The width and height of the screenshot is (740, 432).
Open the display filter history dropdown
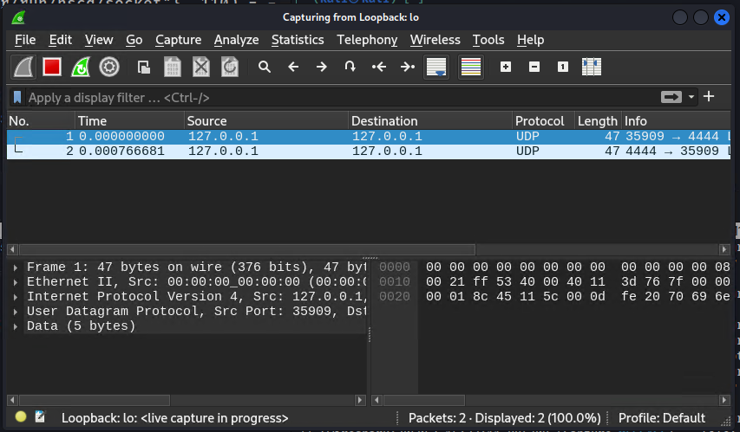tap(691, 97)
